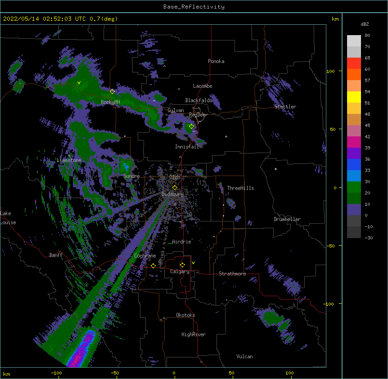Click the Banff label
The width and height of the screenshot is (388, 379).
click(56, 255)
